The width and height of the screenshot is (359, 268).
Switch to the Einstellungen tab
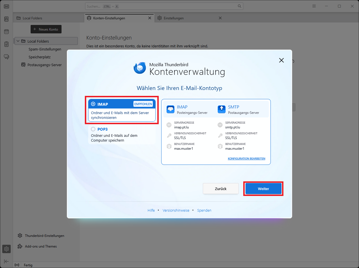pyautogui.click(x=174, y=18)
